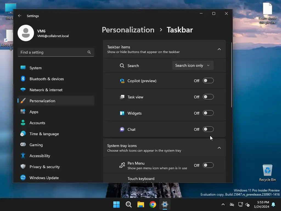Click the Settings gear on taskbar

pos(165,204)
